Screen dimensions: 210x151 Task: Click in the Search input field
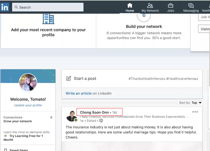pyautogui.click(x=50, y=7)
